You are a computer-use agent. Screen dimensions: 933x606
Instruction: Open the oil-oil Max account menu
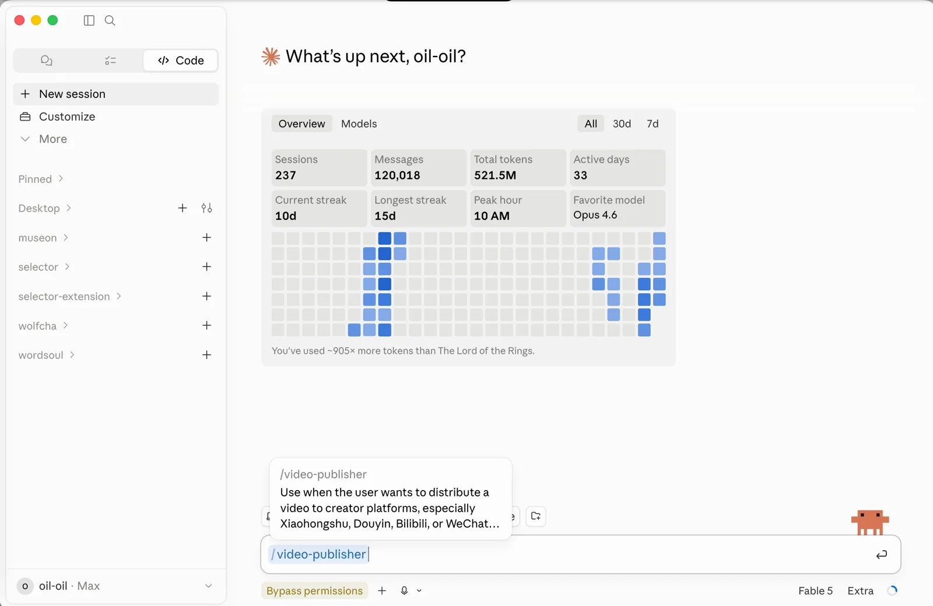click(115, 586)
